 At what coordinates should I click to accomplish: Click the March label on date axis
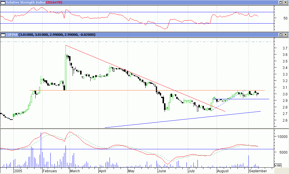tap(75, 171)
